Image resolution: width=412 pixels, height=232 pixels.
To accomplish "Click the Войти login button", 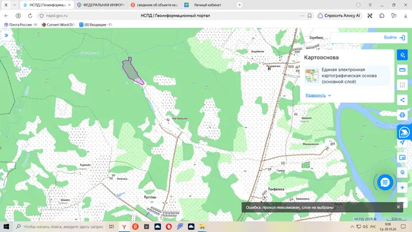I will (394, 37).
